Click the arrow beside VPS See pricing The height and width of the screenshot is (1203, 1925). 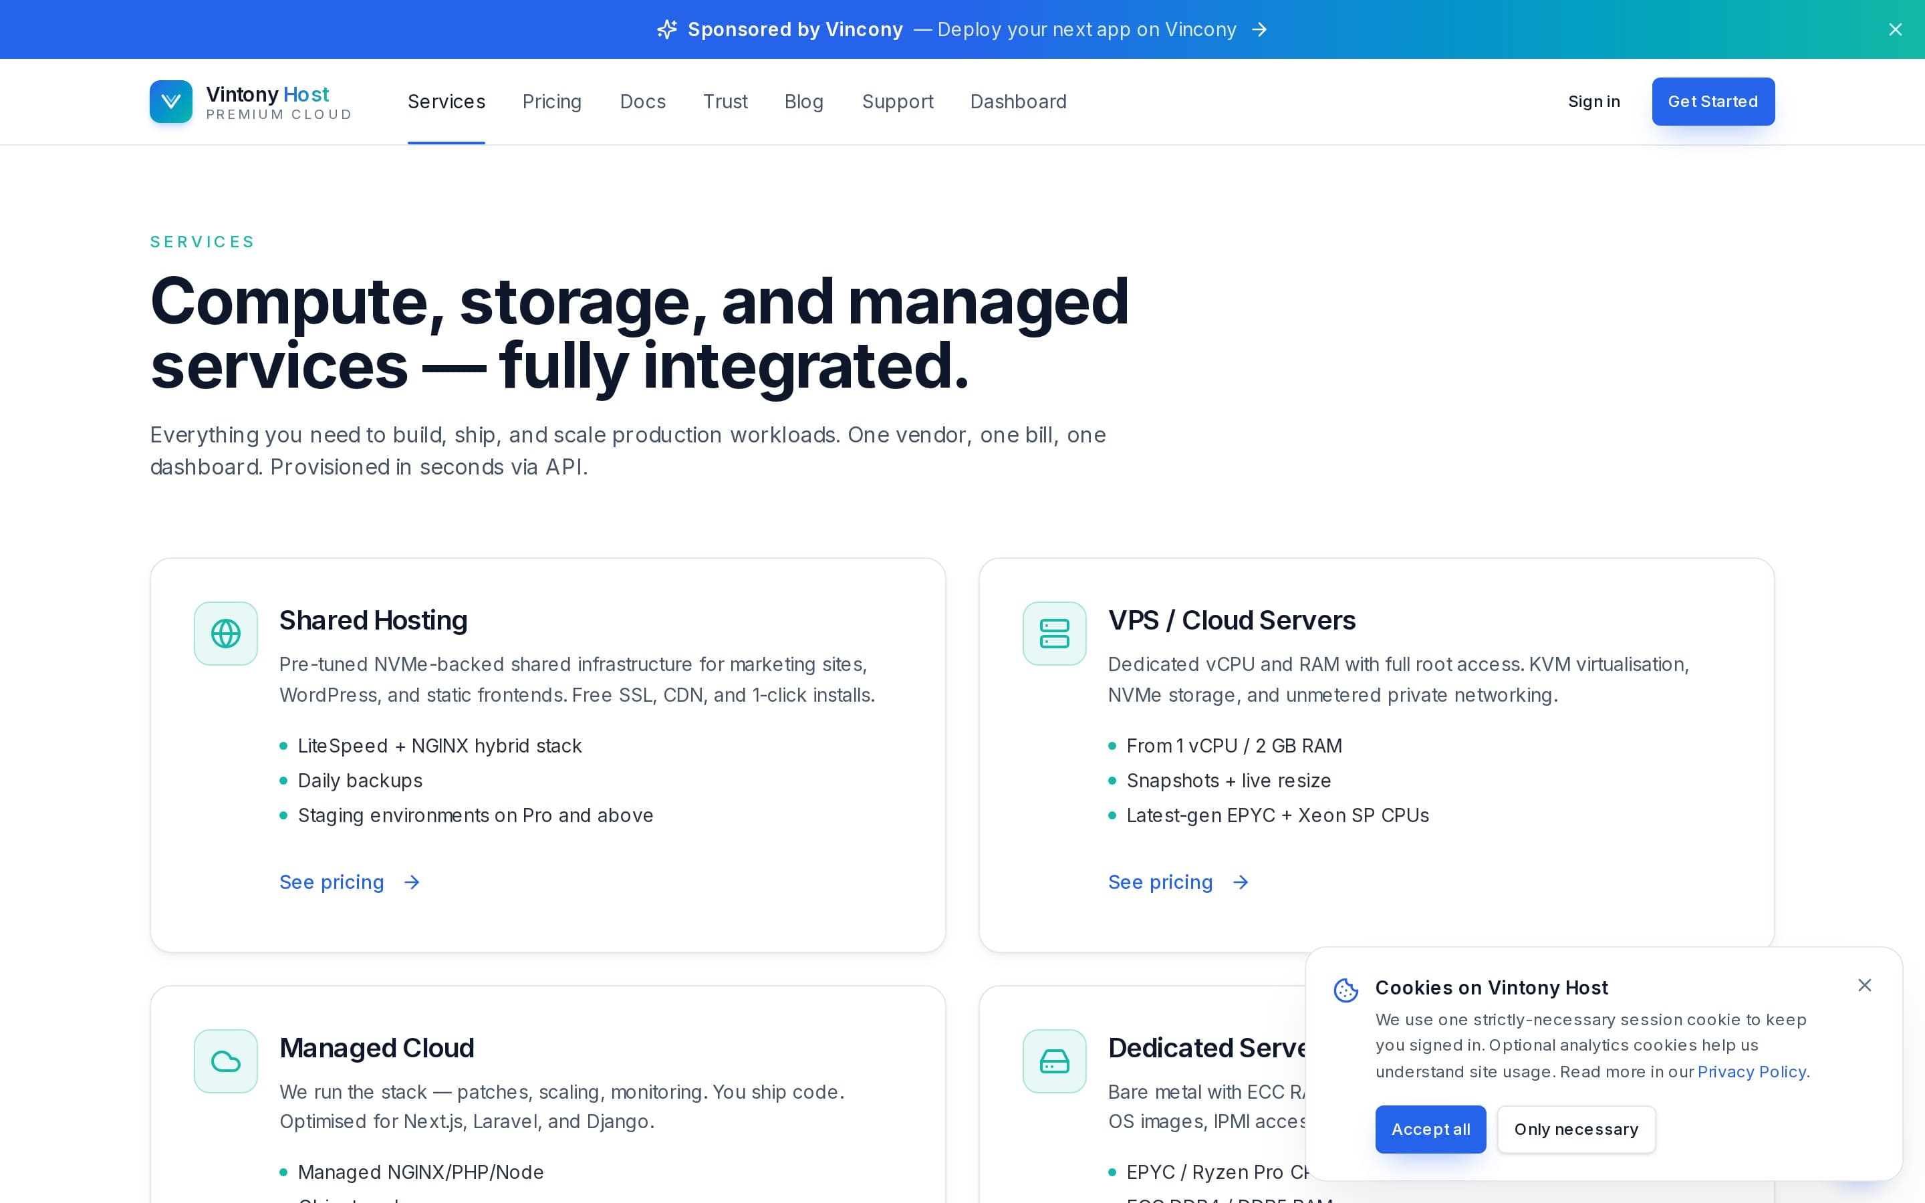tap(1240, 882)
